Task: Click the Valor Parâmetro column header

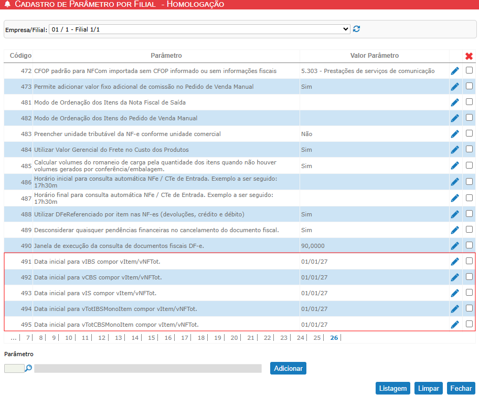Action: pyautogui.click(x=375, y=55)
